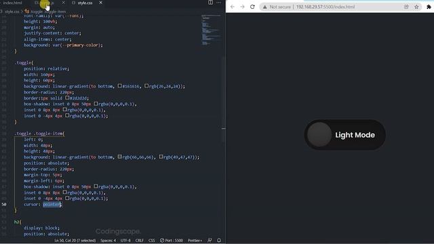
Task: Click the feedback icon in status bar
Action: tap(210, 241)
